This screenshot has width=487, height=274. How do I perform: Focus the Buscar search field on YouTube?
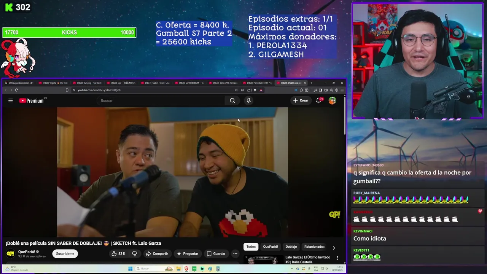coord(161,100)
